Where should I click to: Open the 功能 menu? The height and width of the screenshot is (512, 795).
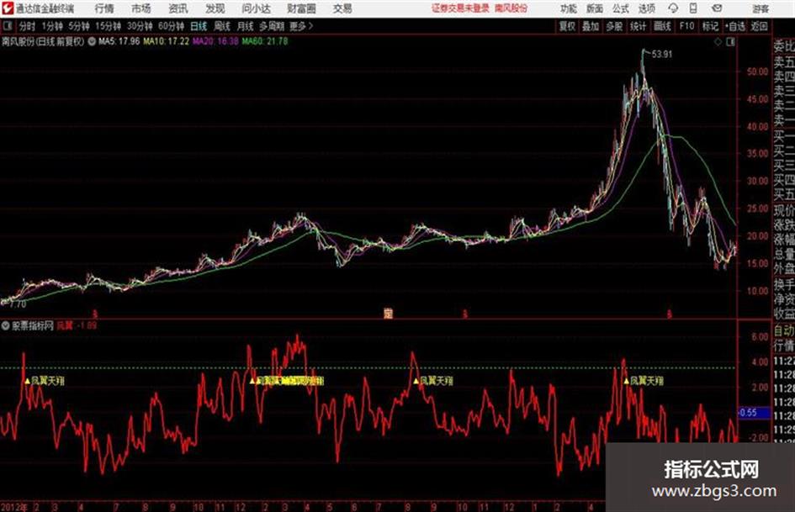coord(569,8)
